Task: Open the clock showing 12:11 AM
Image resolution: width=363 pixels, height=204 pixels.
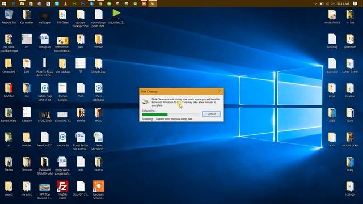Action: (x=343, y=4)
